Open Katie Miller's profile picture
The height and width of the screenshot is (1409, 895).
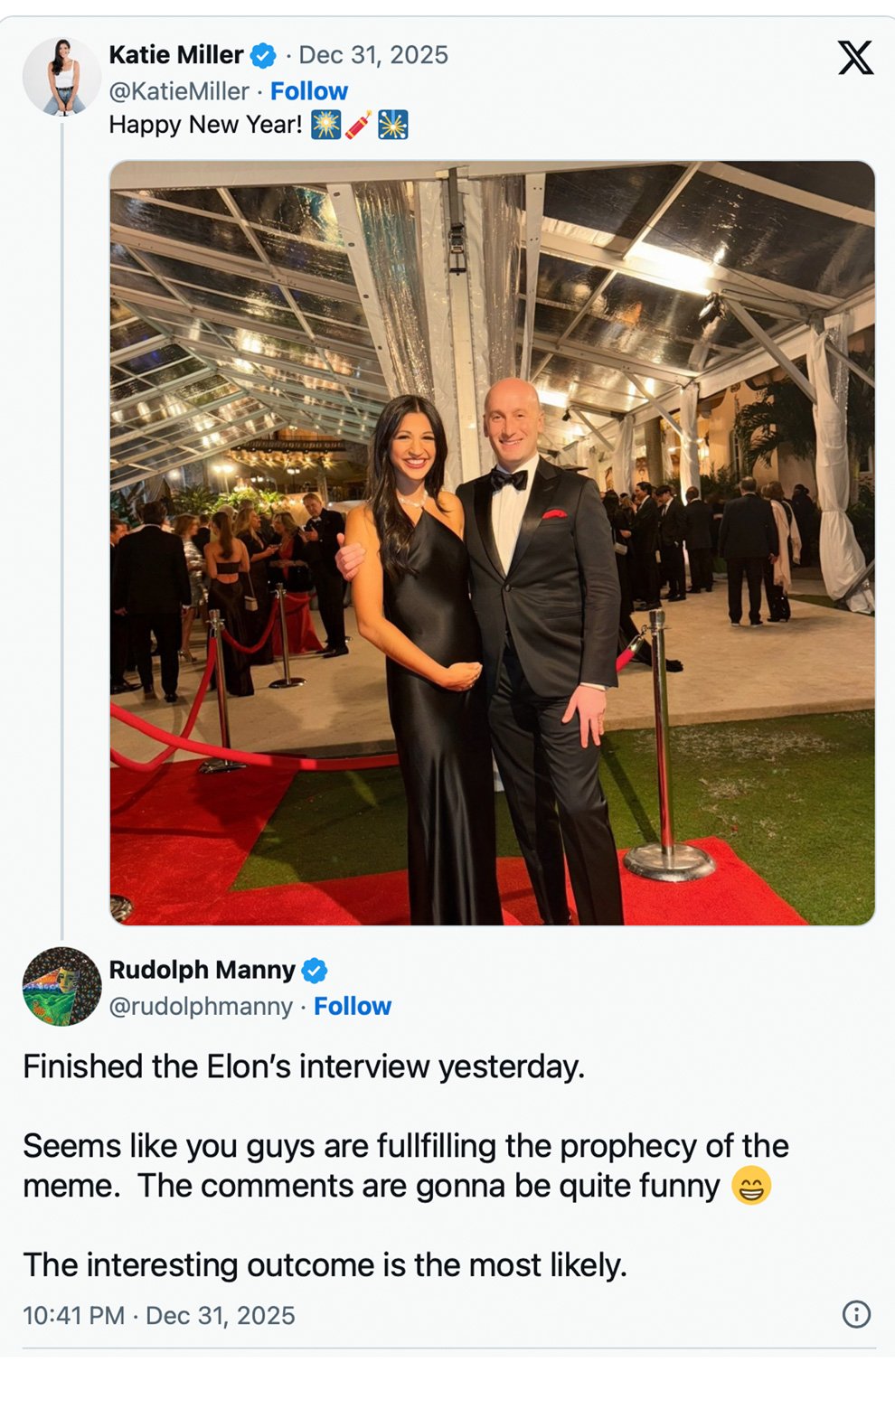tap(61, 77)
